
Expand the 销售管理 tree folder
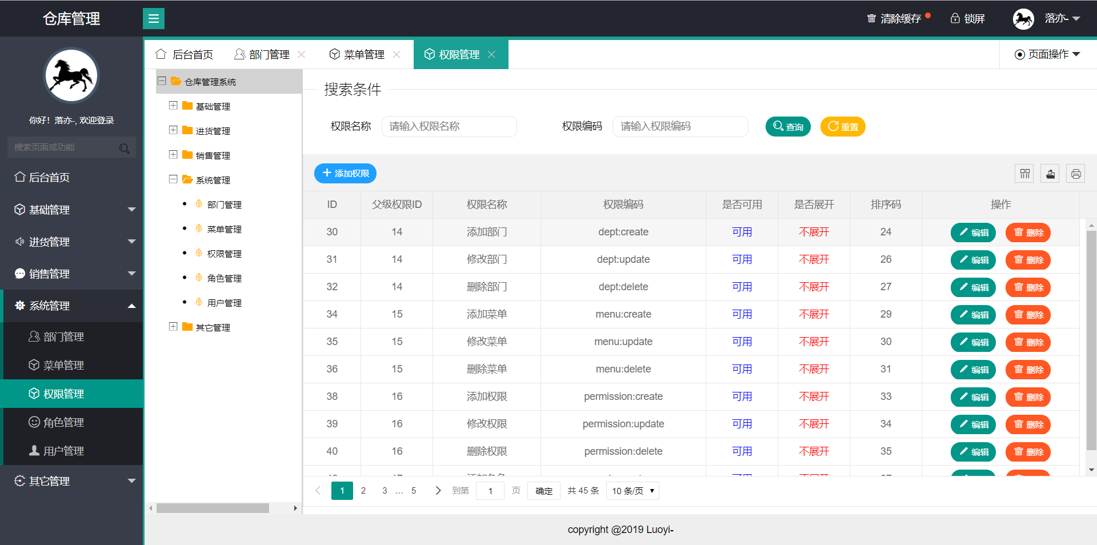pos(173,155)
